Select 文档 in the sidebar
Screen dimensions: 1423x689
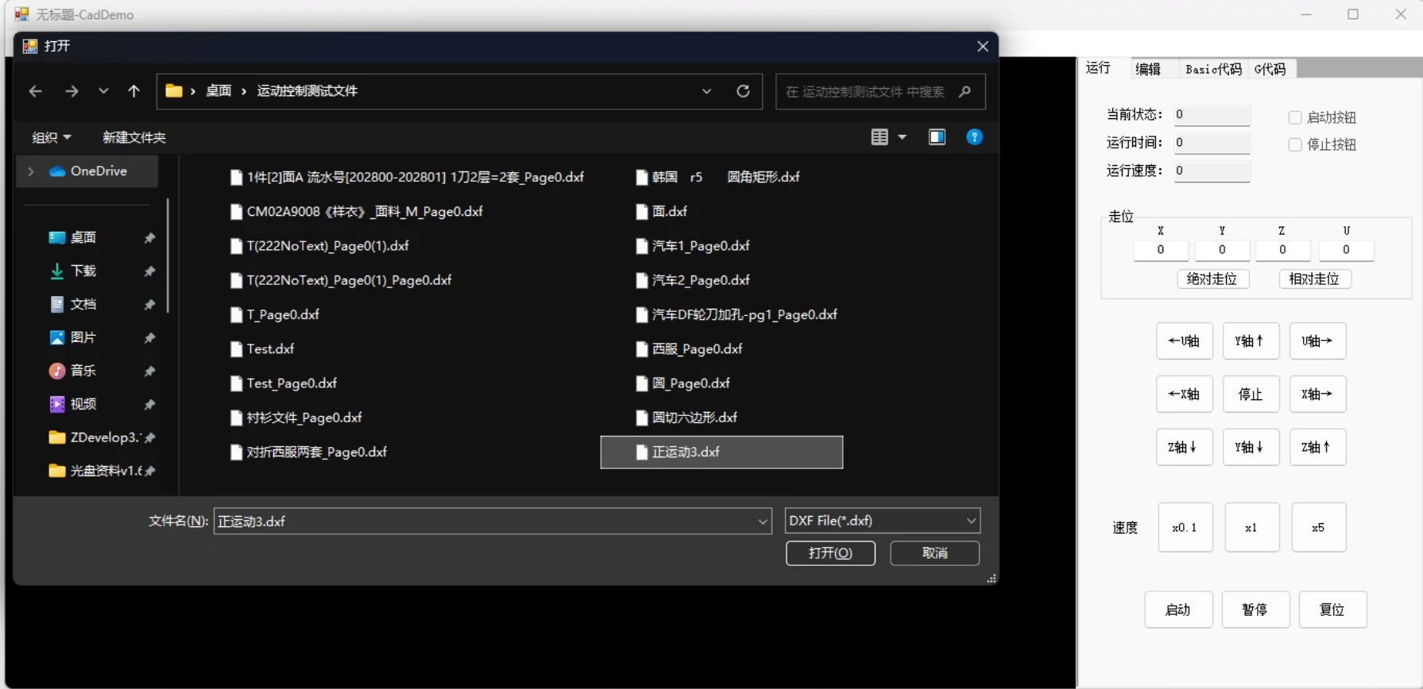[x=83, y=304]
